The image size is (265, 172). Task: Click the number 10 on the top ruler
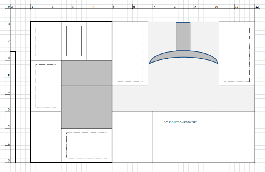216,6
